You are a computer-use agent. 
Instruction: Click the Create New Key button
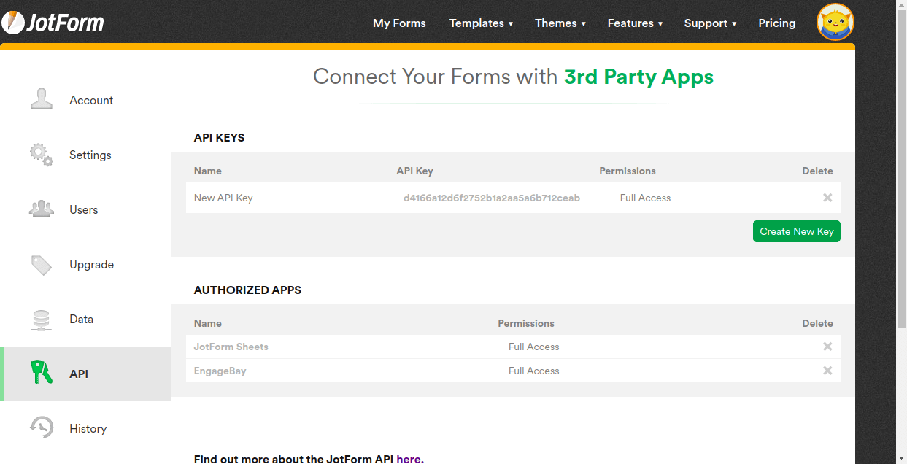(797, 231)
